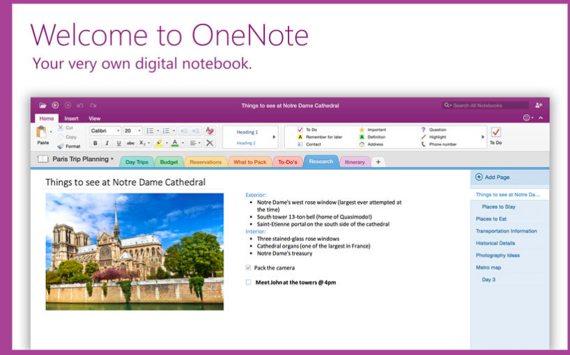The width and height of the screenshot is (570, 355).
Task: Insert a bulleted list
Action: coord(149,131)
